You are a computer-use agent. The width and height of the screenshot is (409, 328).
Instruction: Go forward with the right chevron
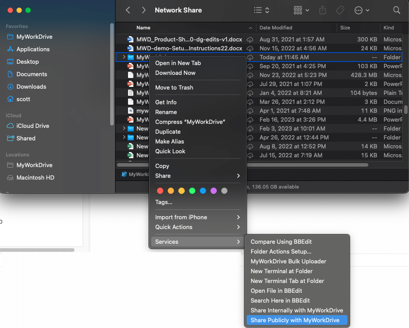tap(143, 10)
